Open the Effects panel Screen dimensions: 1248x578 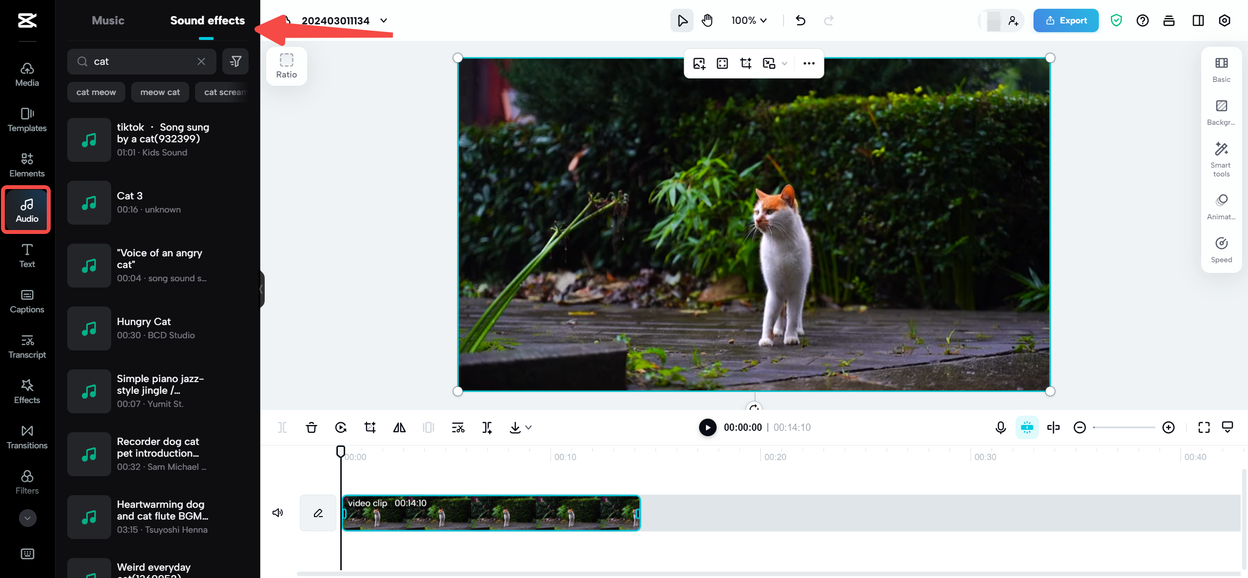(x=27, y=392)
